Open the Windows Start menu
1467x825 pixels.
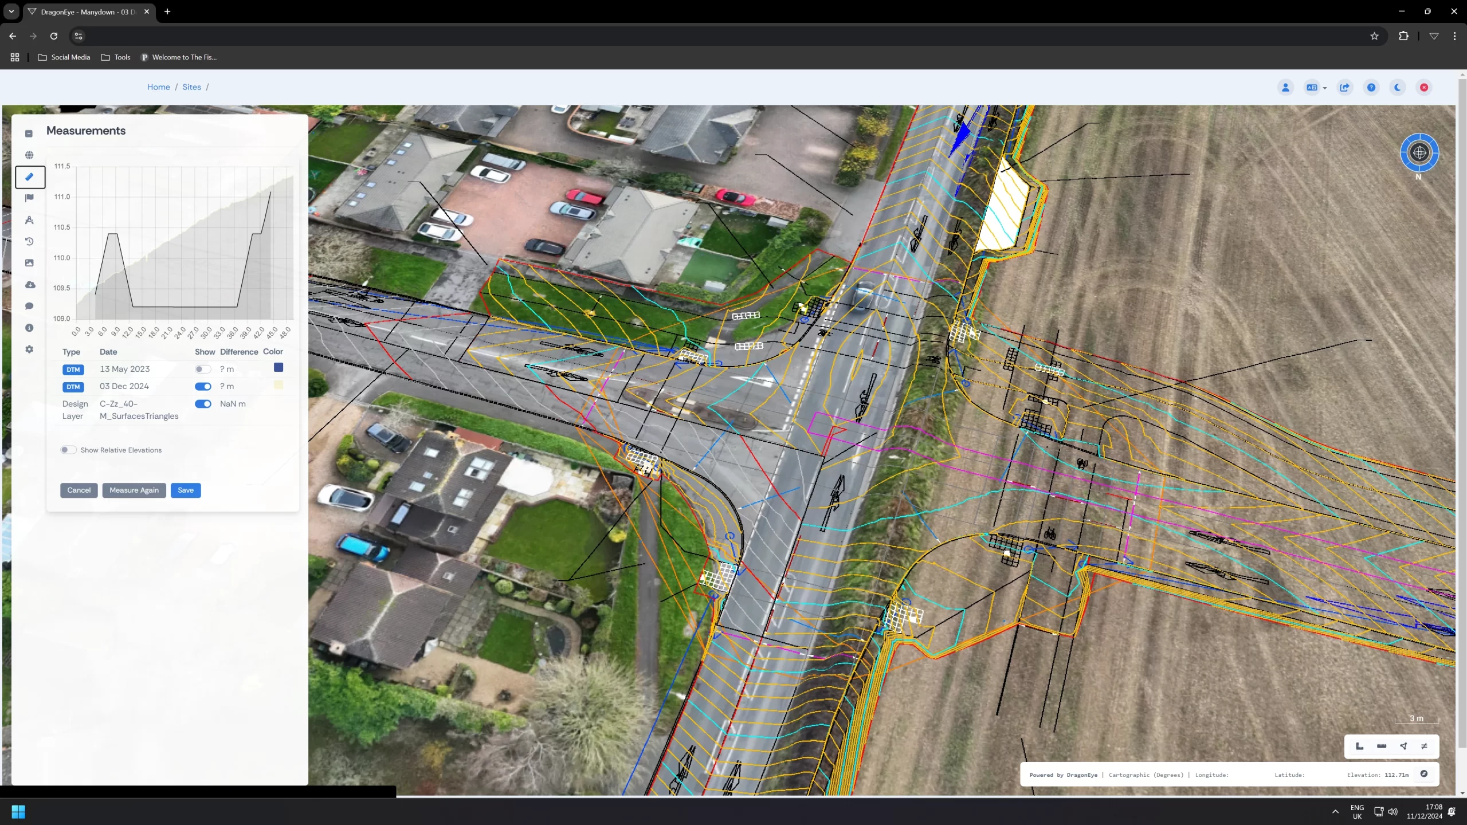tap(18, 812)
